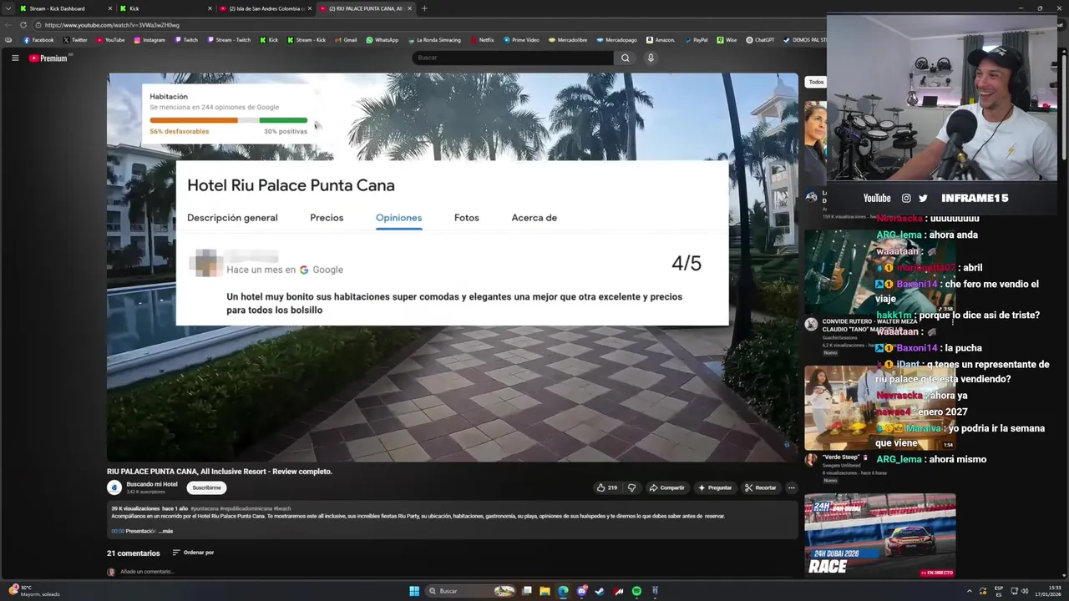Close the RIU PALACE PUNTA CANA tab
1069x601 pixels.
(409, 8)
